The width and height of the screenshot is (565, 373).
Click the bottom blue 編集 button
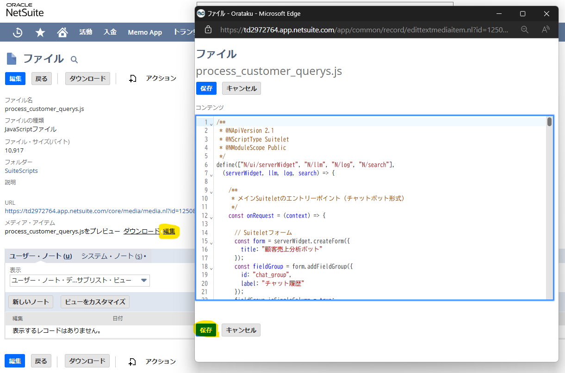(x=15, y=361)
